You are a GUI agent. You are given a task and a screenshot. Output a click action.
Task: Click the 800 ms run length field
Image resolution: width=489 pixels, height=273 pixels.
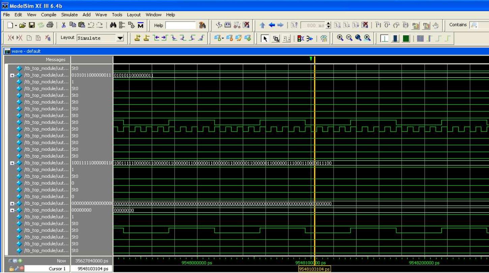point(313,25)
